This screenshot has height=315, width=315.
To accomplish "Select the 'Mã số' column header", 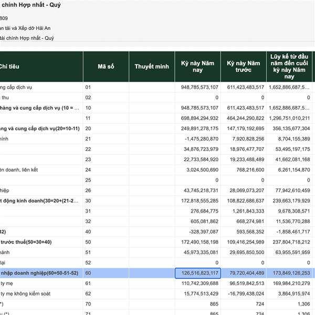I will (106, 67).
